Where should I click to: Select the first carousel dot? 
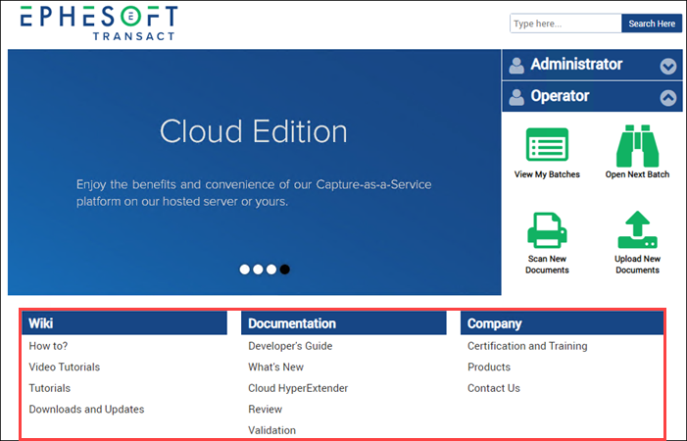pyautogui.click(x=244, y=269)
